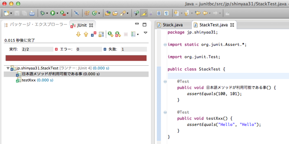Minimize the JUnit view panel
The height and width of the screenshot is (144, 289).
137,24
